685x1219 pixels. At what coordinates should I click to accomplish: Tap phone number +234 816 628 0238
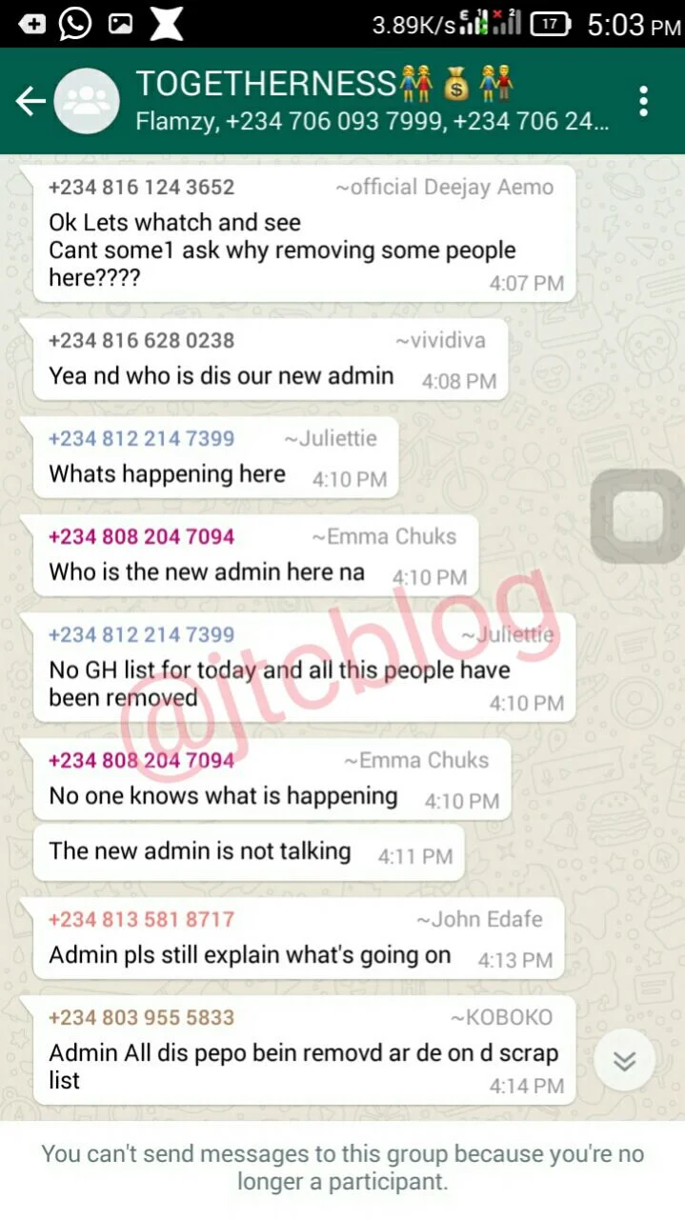[141, 340]
